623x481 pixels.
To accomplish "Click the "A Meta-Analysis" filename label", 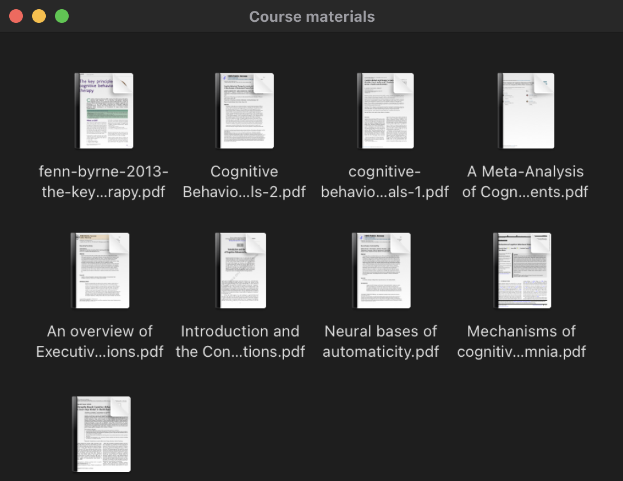I will (x=525, y=182).
